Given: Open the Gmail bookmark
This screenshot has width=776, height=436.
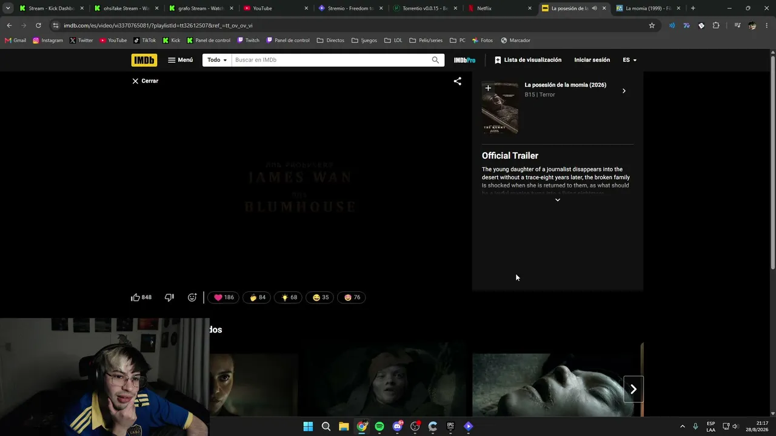Looking at the screenshot, I should 15,41.
